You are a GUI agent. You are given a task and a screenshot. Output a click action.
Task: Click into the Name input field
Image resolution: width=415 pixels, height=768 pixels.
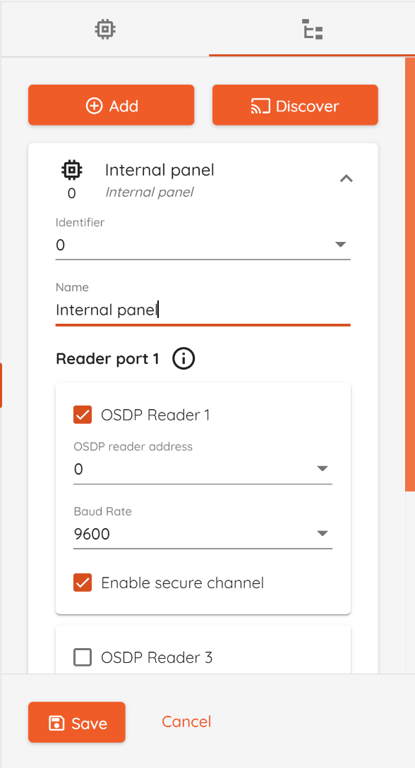click(203, 310)
